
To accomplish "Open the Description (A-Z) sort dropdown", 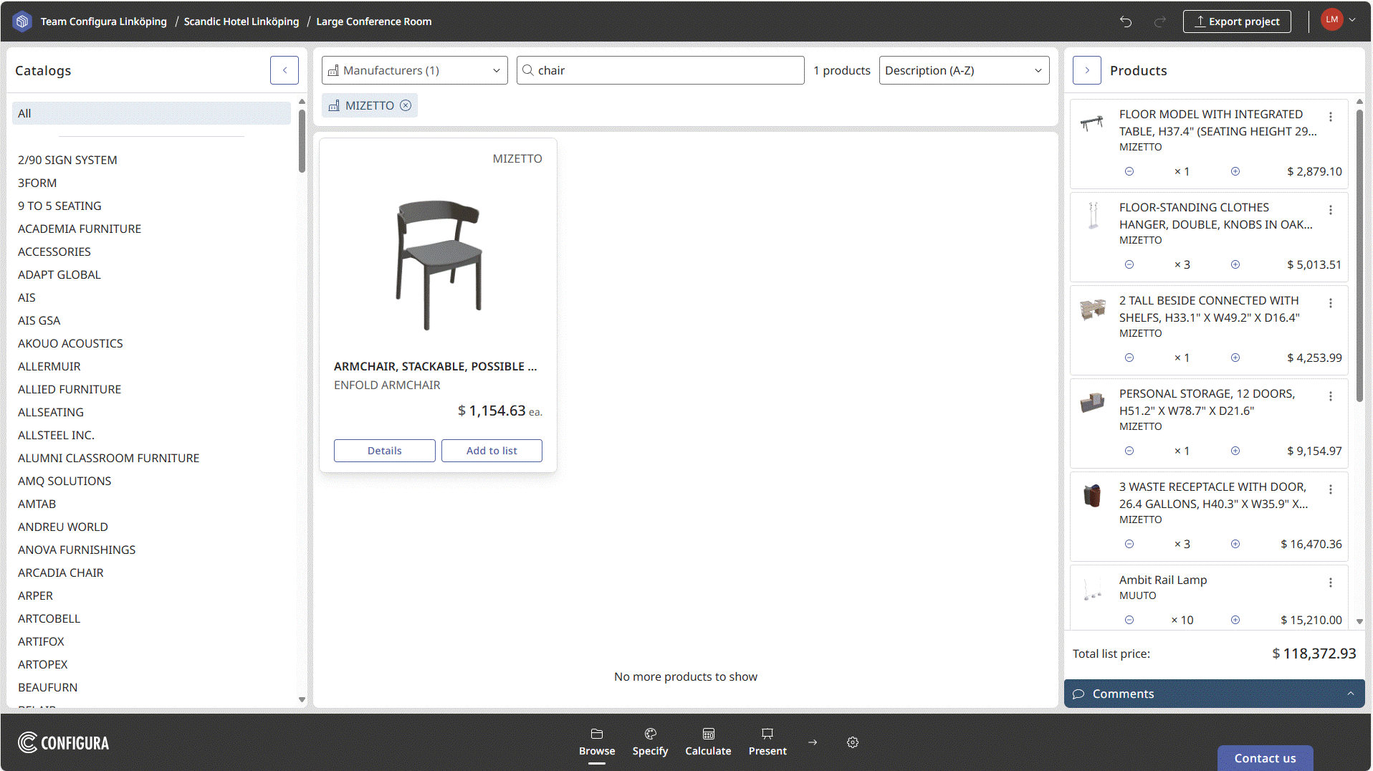I will click(x=965, y=70).
